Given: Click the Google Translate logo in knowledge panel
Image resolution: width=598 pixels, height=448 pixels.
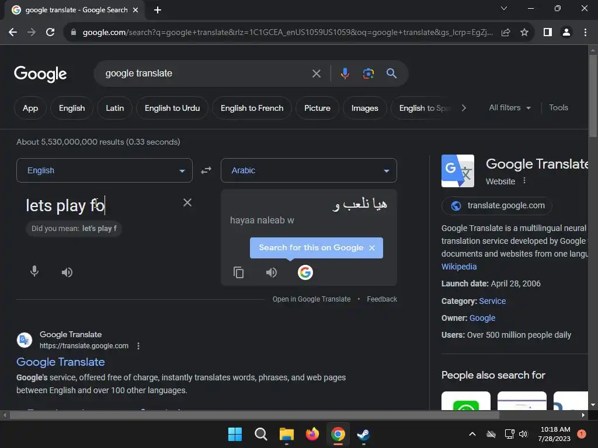Looking at the screenshot, I should (x=458, y=171).
